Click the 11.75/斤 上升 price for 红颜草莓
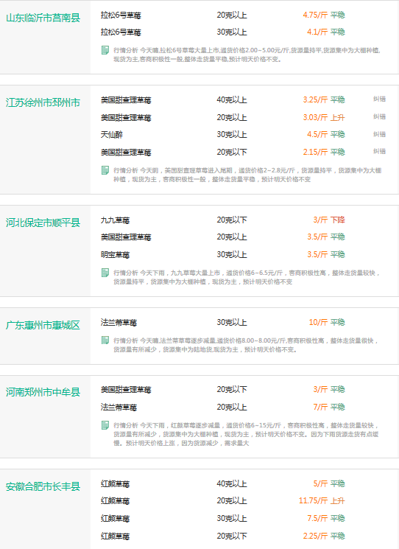 coord(322,500)
